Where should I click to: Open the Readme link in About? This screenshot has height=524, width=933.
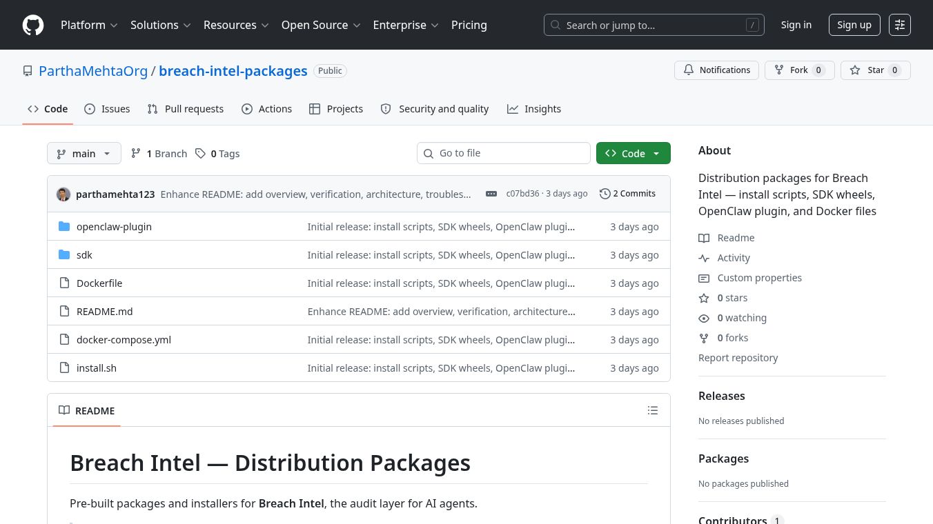click(727, 238)
